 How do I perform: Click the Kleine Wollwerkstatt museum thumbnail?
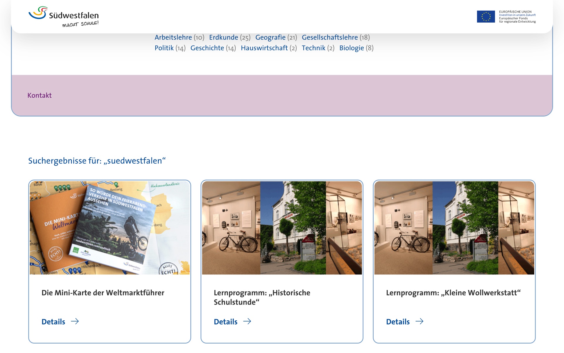(x=454, y=228)
